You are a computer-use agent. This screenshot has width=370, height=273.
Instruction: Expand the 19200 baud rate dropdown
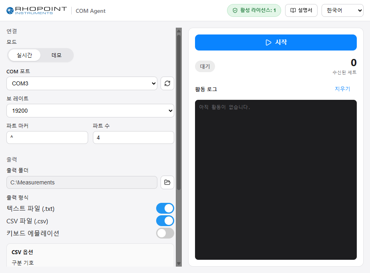click(90, 111)
